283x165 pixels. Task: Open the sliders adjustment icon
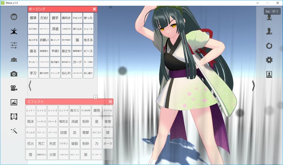point(14,45)
